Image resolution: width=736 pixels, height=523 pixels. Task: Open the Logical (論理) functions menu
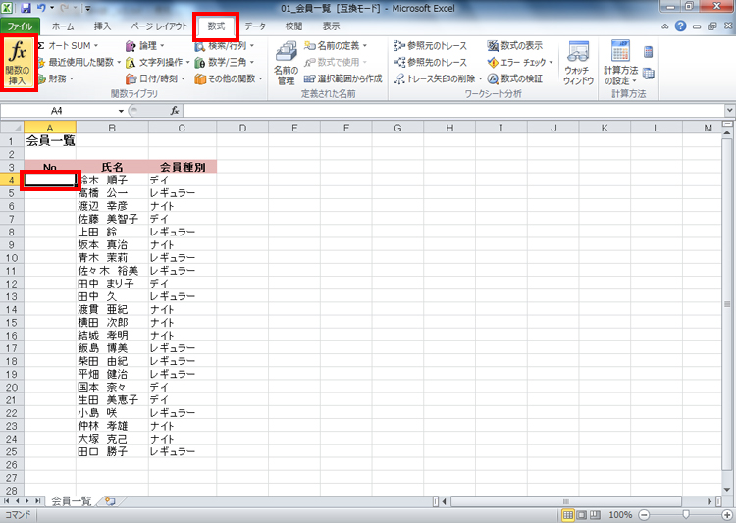pos(145,45)
